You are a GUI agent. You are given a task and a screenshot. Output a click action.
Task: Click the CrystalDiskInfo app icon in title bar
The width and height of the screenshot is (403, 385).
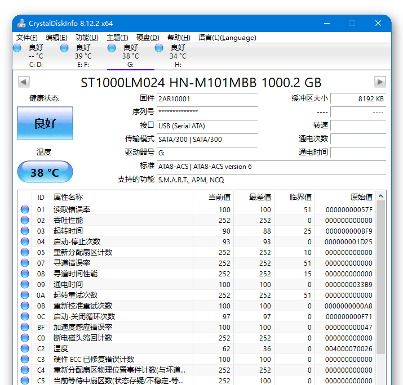[21, 23]
